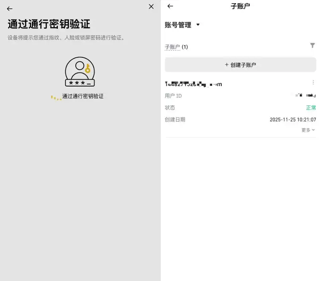319x281 pixels.
Task: Close the passkey verification dialog with the X
Action: pos(151,6)
